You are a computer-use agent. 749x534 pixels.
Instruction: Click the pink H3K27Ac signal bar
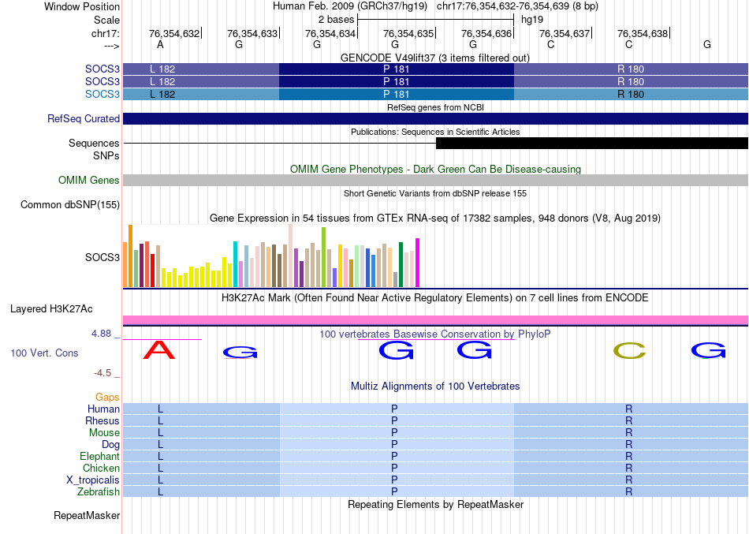click(436, 319)
